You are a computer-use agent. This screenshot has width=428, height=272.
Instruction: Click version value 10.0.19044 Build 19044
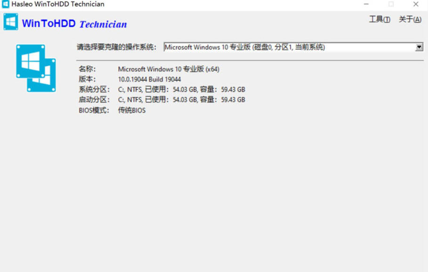(x=149, y=79)
